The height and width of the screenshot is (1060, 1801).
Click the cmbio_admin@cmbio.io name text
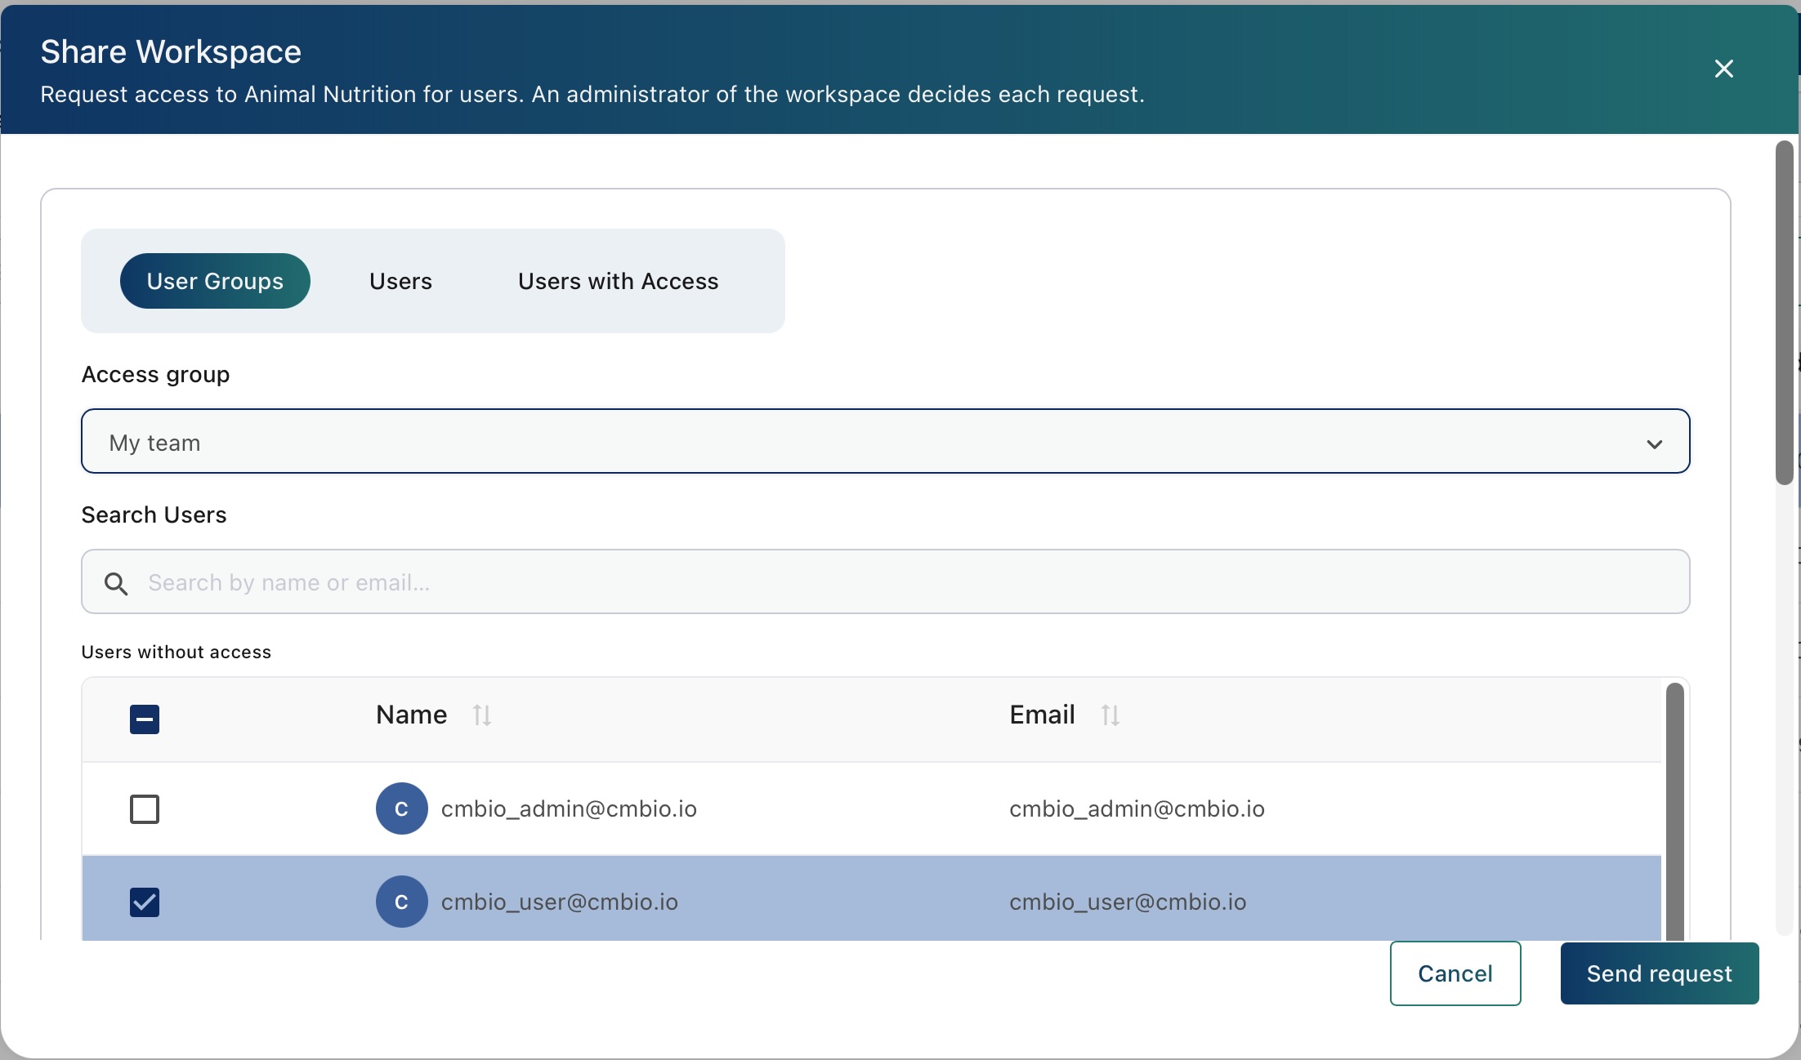pyautogui.click(x=569, y=808)
